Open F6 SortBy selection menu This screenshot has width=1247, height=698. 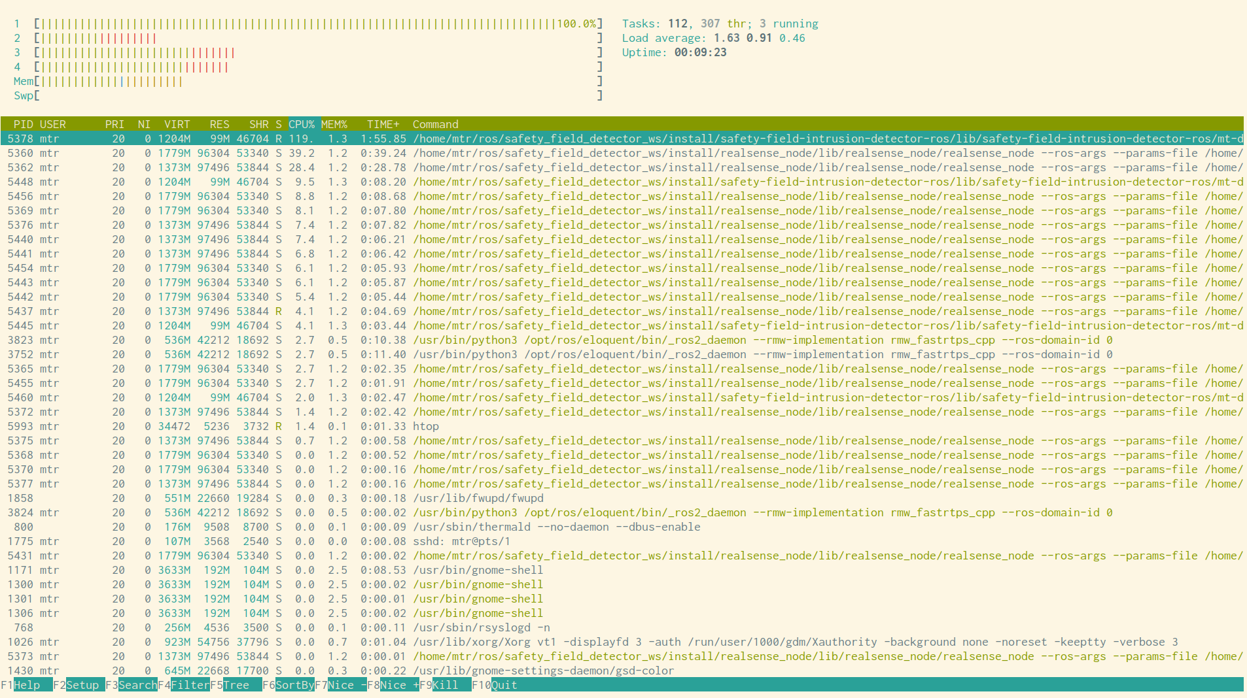[x=292, y=685]
